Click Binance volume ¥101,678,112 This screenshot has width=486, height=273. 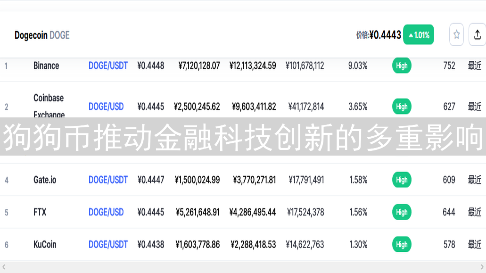(305, 66)
